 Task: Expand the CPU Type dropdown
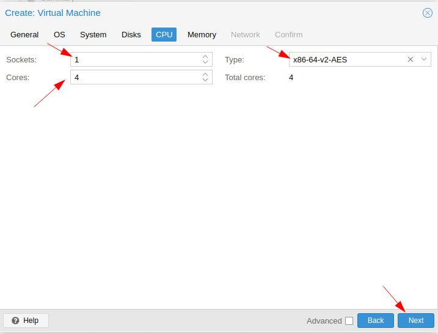tap(424, 59)
